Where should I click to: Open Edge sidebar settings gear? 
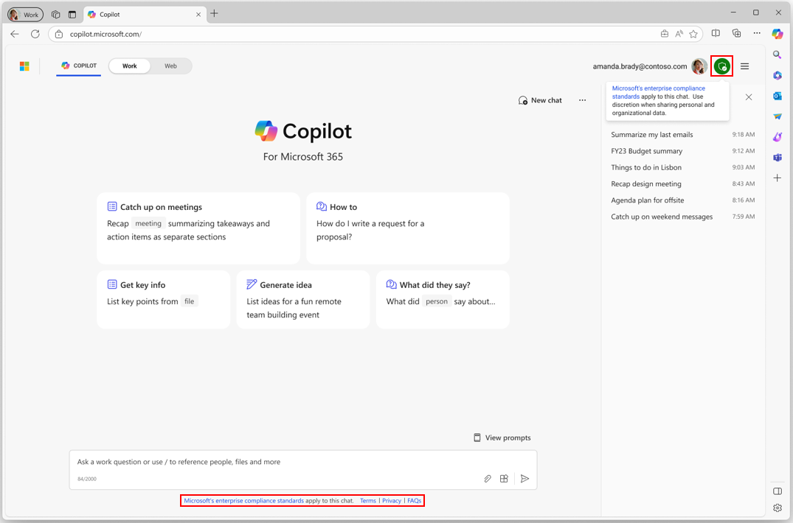778,508
